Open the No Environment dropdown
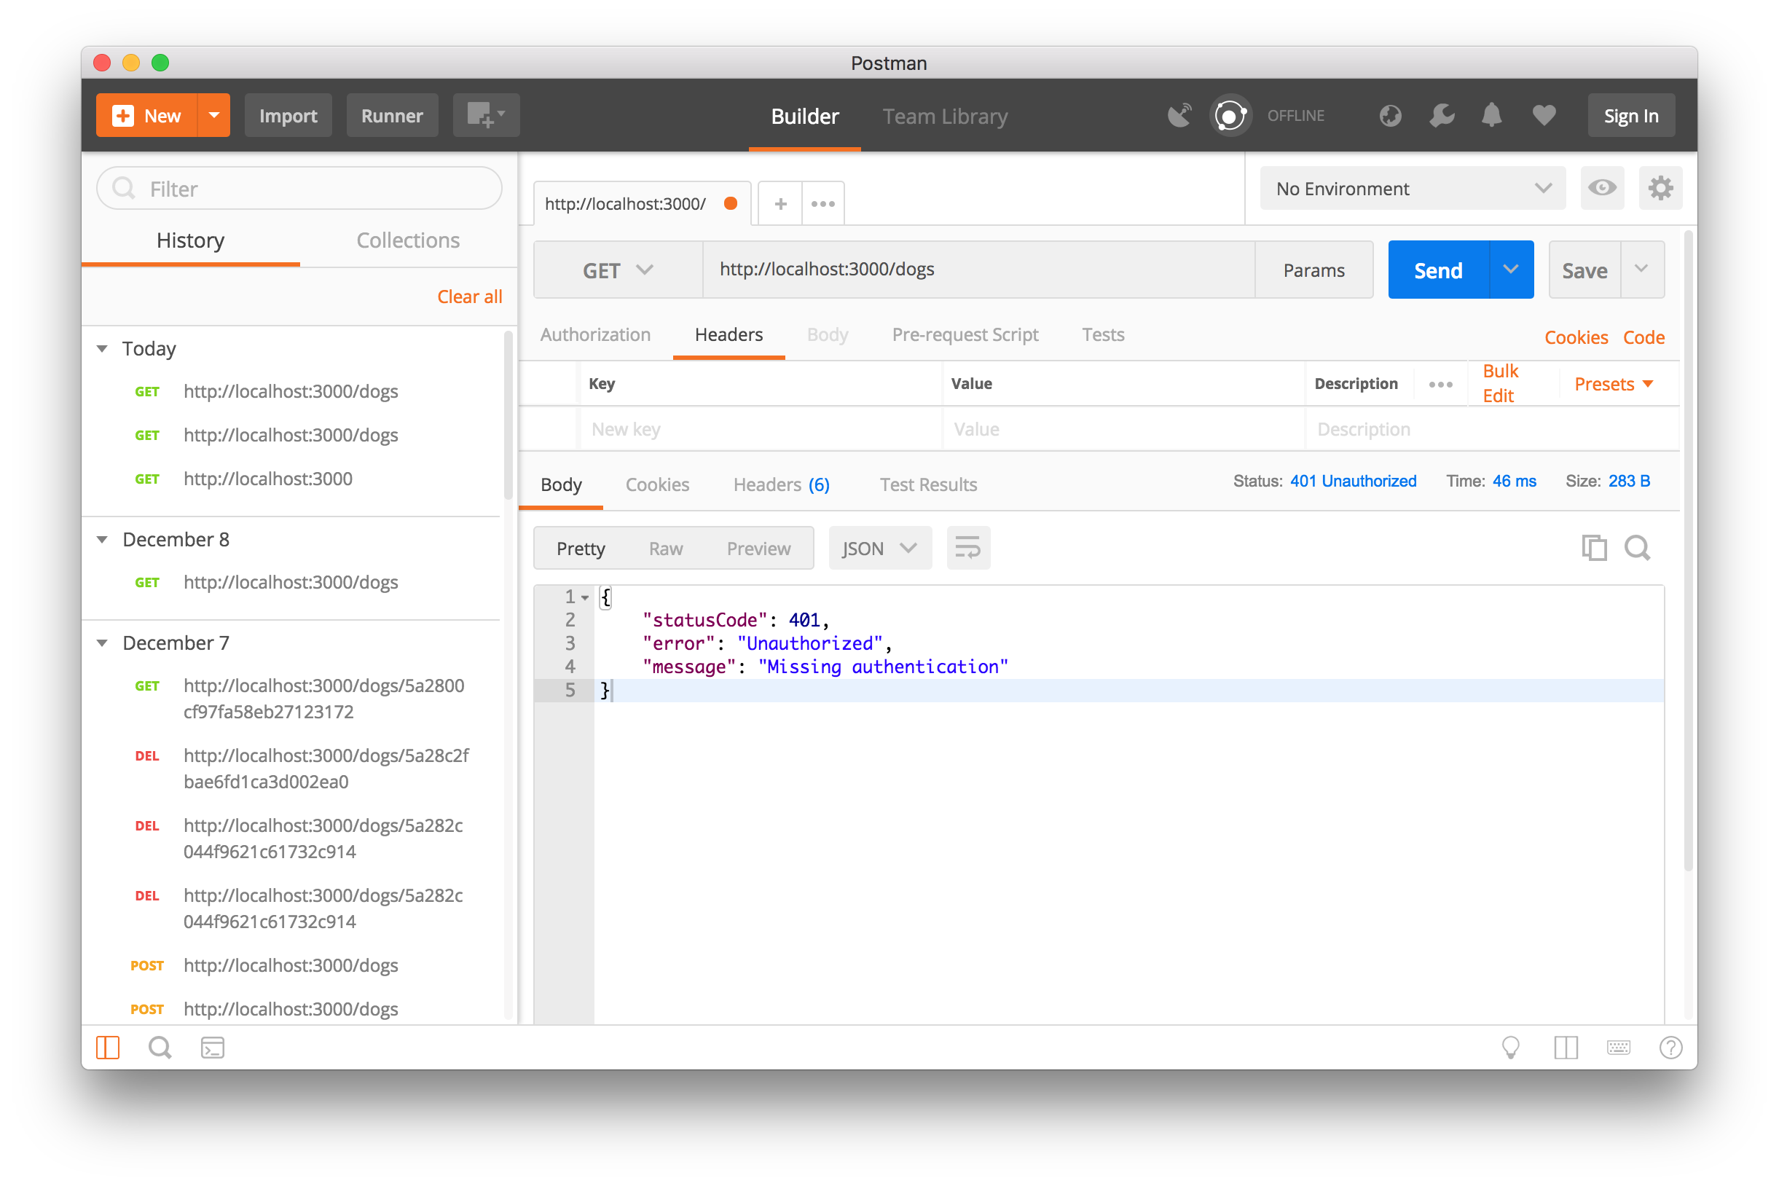Image resolution: width=1779 pixels, height=1186 pixels. click(1412, 189)
